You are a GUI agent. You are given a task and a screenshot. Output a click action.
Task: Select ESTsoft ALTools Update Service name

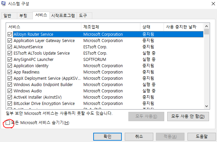tap(42, 53)
